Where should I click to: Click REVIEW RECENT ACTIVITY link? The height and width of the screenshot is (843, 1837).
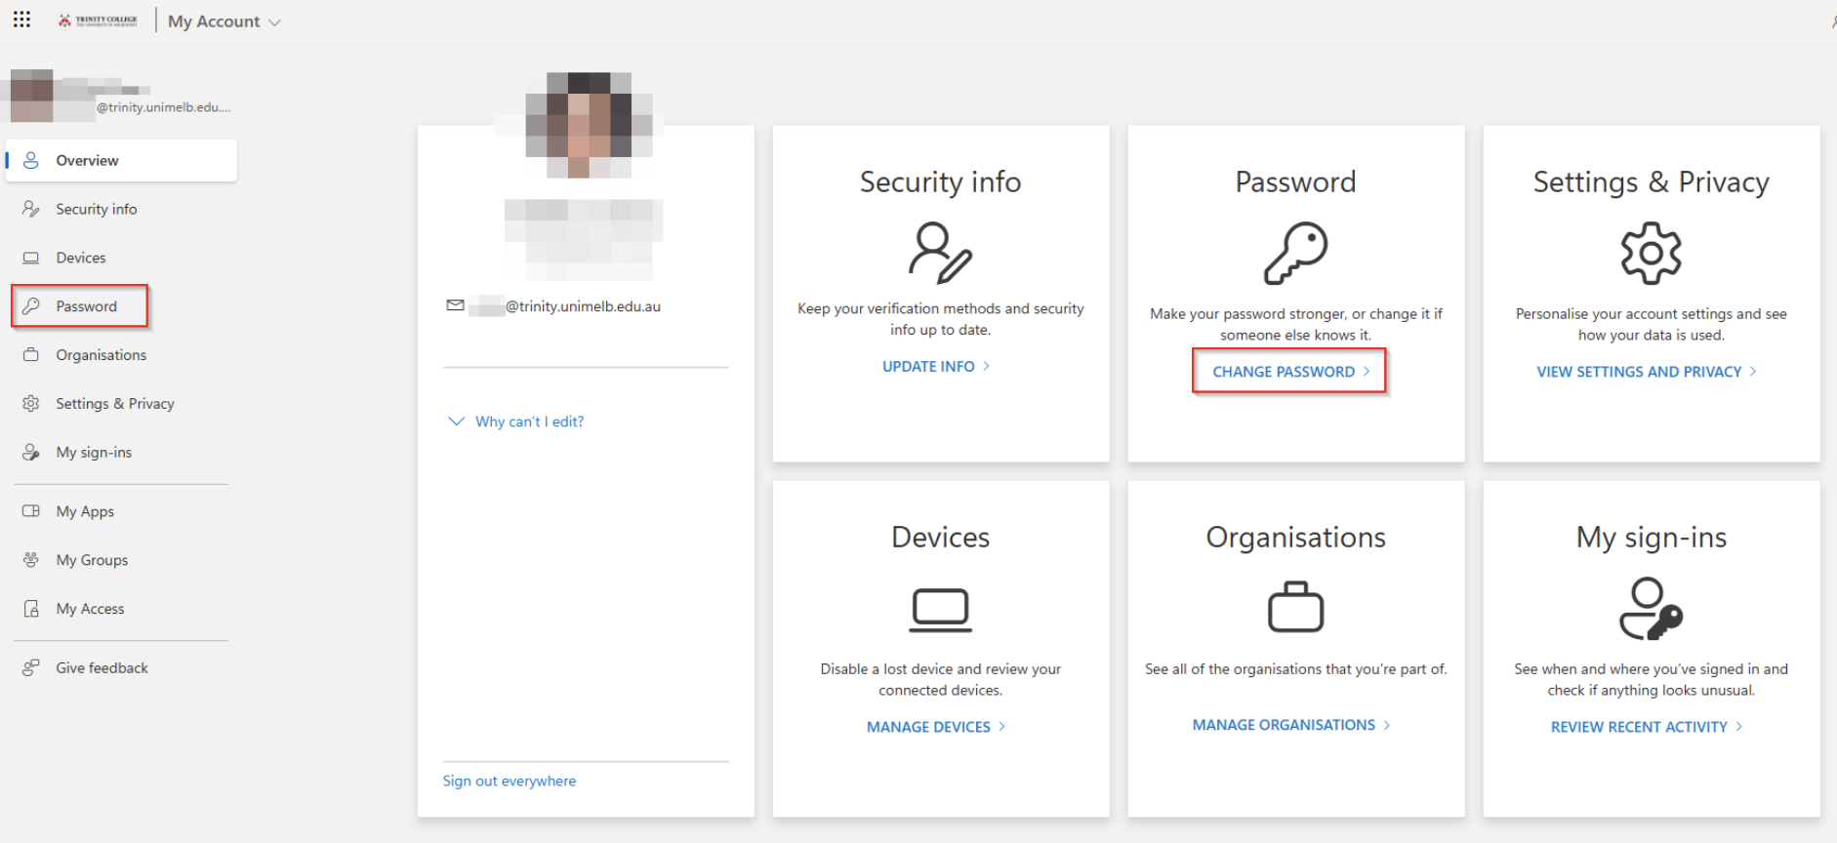tap(1639, 727)
